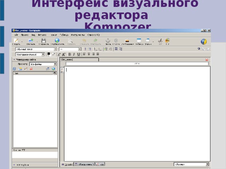
Task: Click the redo (Повторить) arrow icon
Action: click(x=95, y=40)
